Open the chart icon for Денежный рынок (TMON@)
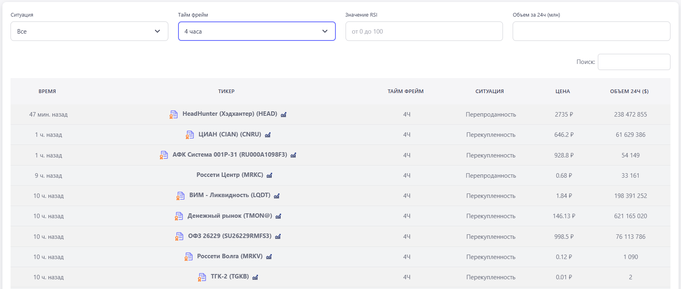The image size is (681, 289). [x=278, y=216]
